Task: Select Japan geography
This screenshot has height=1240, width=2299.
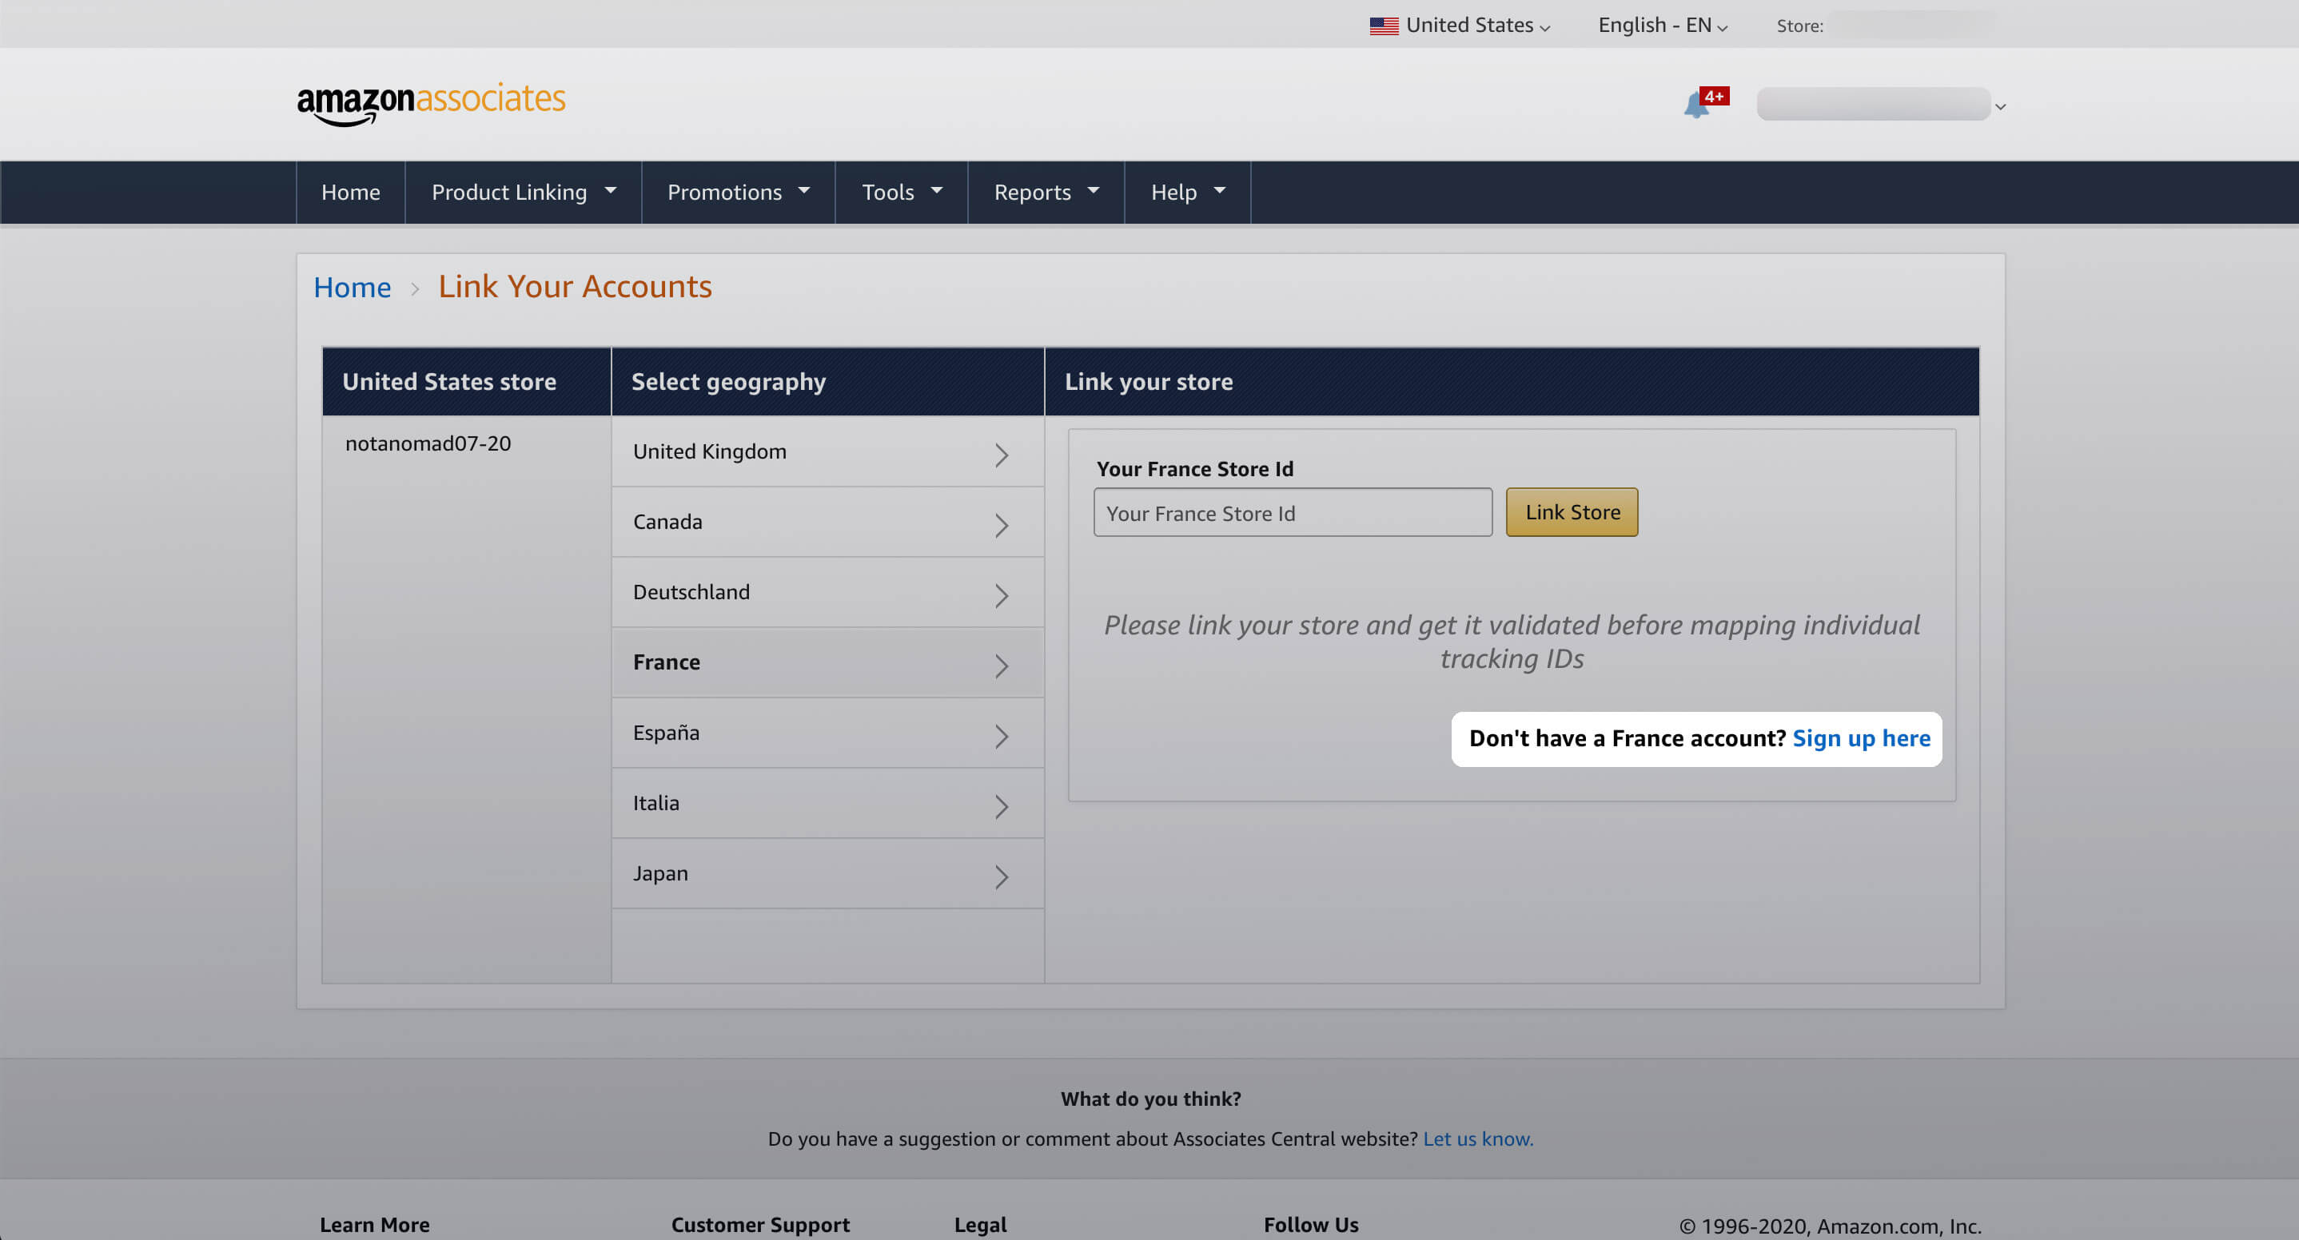Action: [x=827, y=874]
